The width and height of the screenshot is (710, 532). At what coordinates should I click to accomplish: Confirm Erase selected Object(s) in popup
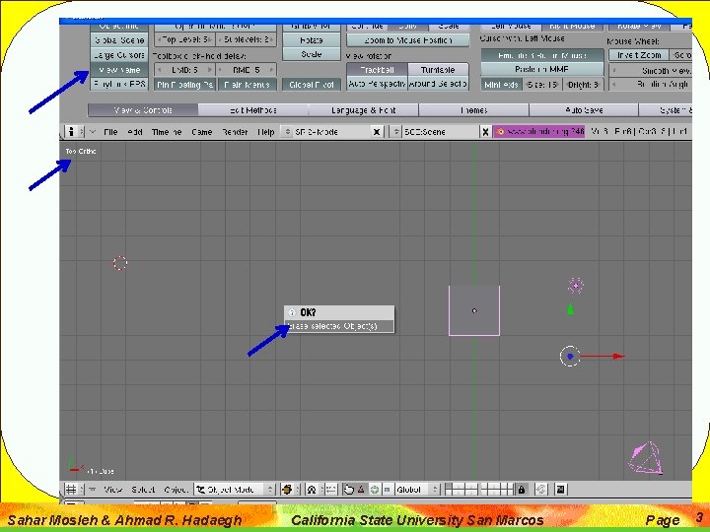click(339, 326)
